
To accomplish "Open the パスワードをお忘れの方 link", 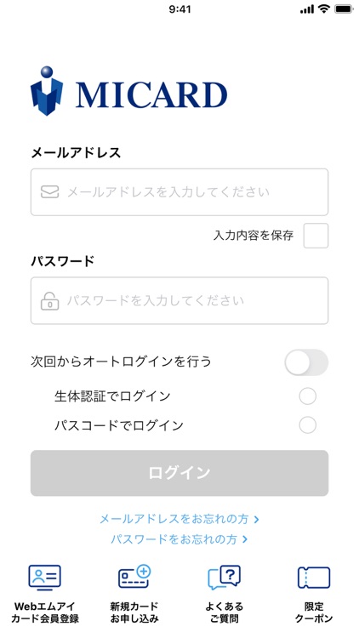I will (x=179, y=539).
